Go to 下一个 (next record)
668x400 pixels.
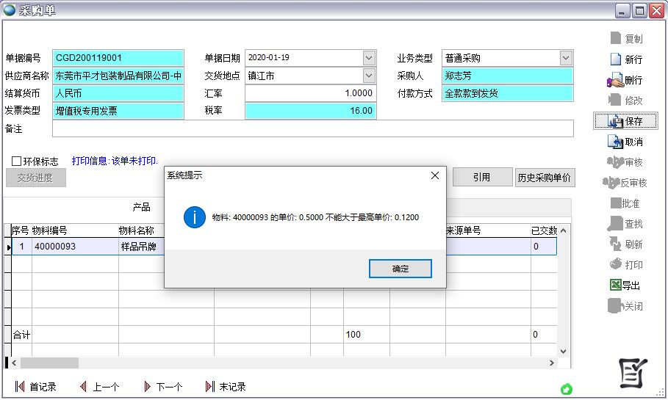click(162, 387)
